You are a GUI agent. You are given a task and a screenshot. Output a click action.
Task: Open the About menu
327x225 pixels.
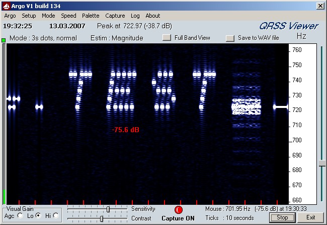(152, 16)
